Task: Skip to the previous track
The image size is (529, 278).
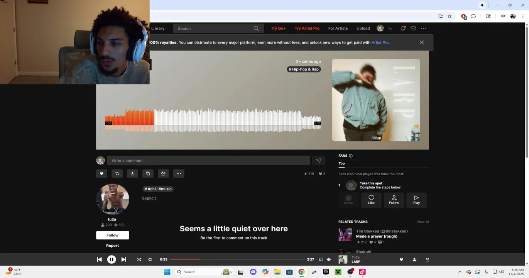Action: [100, 259]
